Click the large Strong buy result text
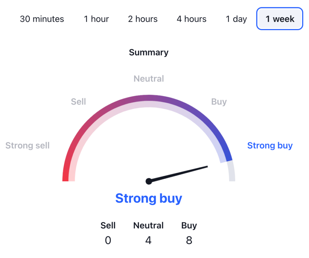Screen dimensions: 309x258 [x=149, y=198]
